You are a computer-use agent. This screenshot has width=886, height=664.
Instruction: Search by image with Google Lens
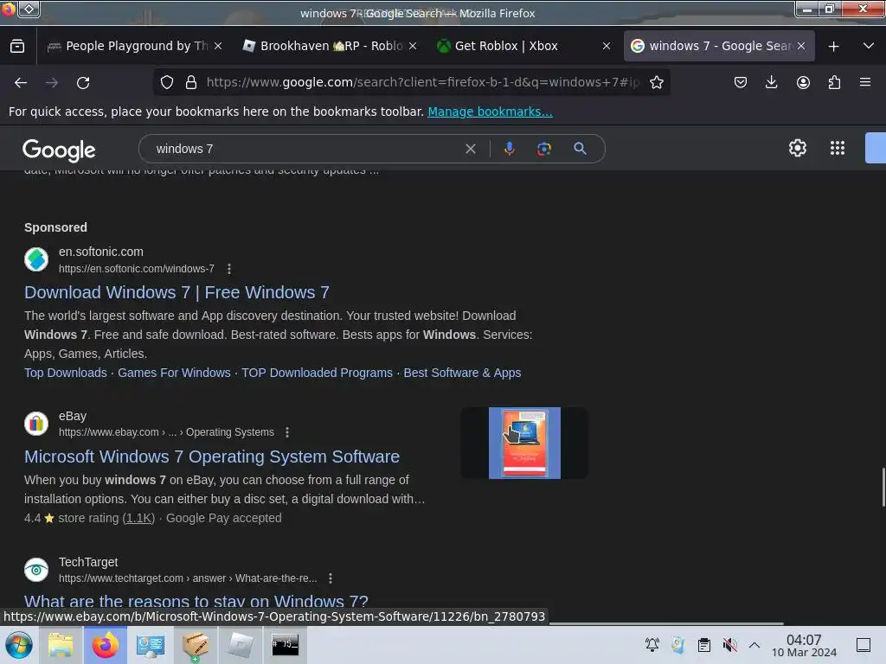coord(543,149)
